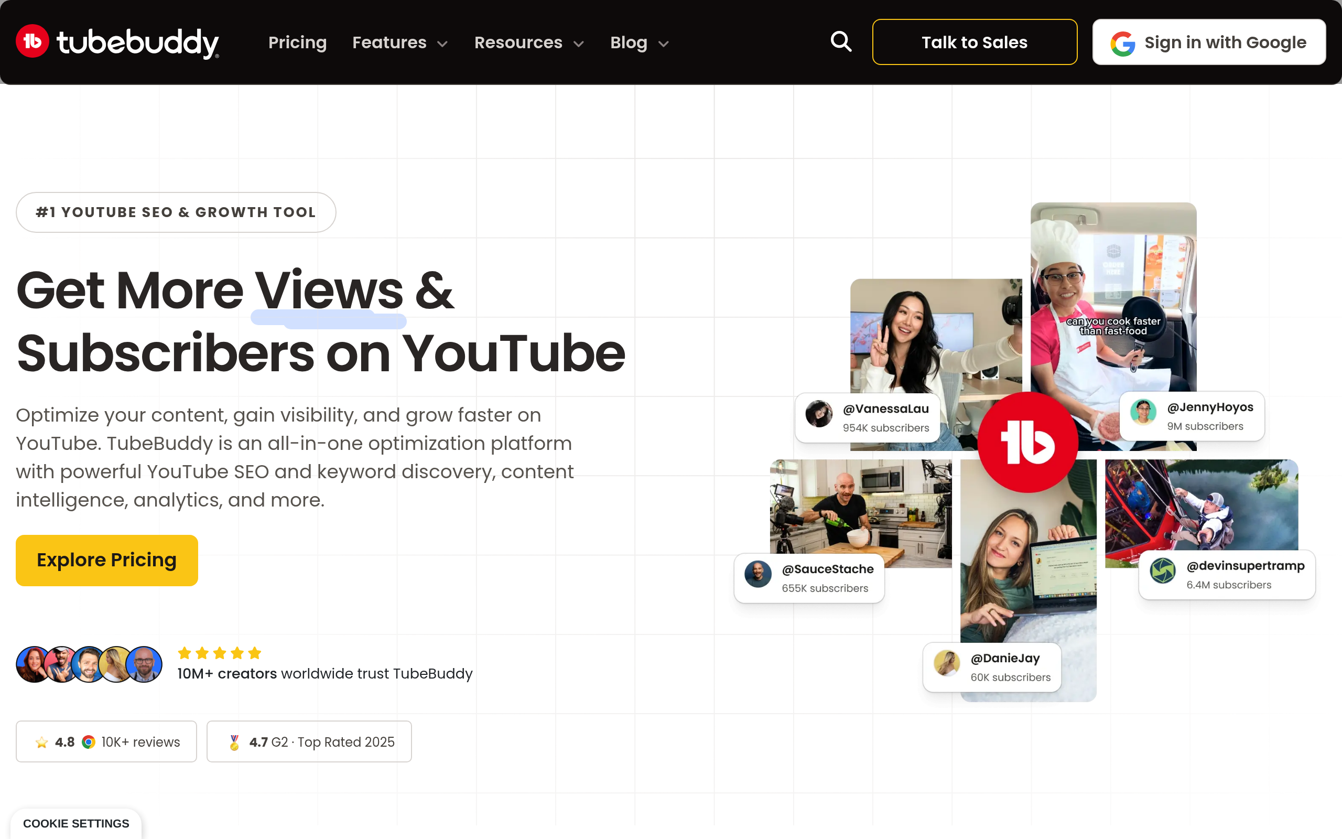Click the @DanieJay handle text
1342x839 pixels.
pos(1005,659)
